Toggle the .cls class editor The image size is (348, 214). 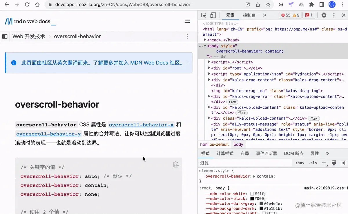(x=313, y=163)
